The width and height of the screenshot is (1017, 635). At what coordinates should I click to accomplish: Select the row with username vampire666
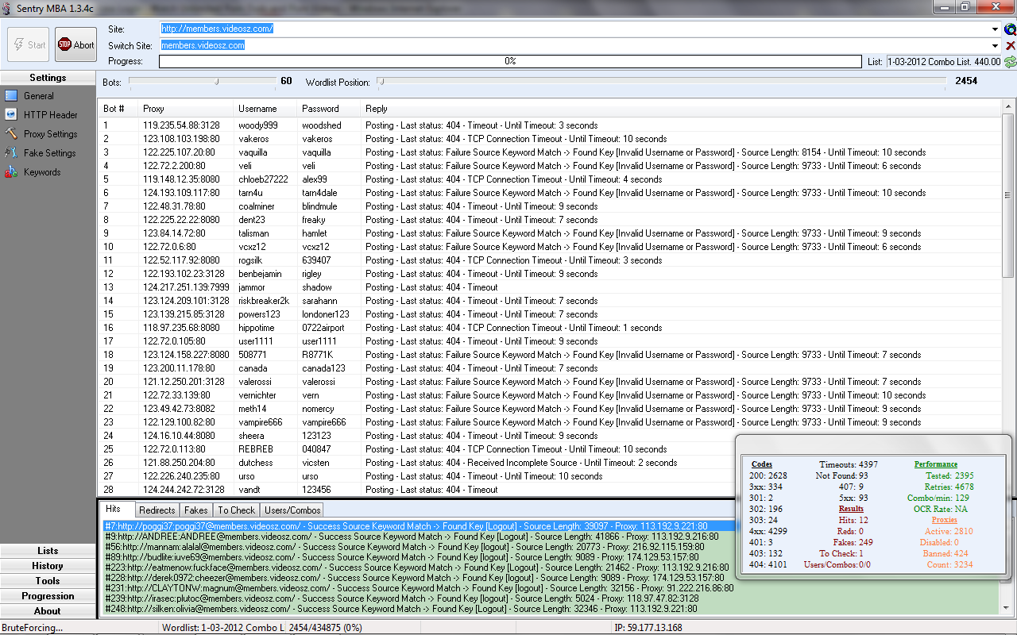coord(550,422)
